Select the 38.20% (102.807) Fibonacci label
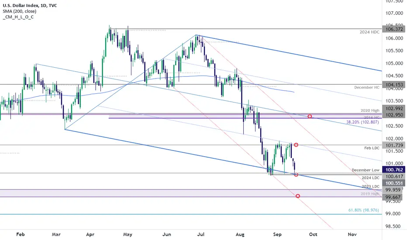The image size is (407, 240). pos(362,122)
